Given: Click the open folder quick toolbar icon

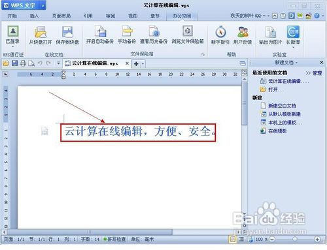Looking at the screenshot, I should click(x=6, y=63).
